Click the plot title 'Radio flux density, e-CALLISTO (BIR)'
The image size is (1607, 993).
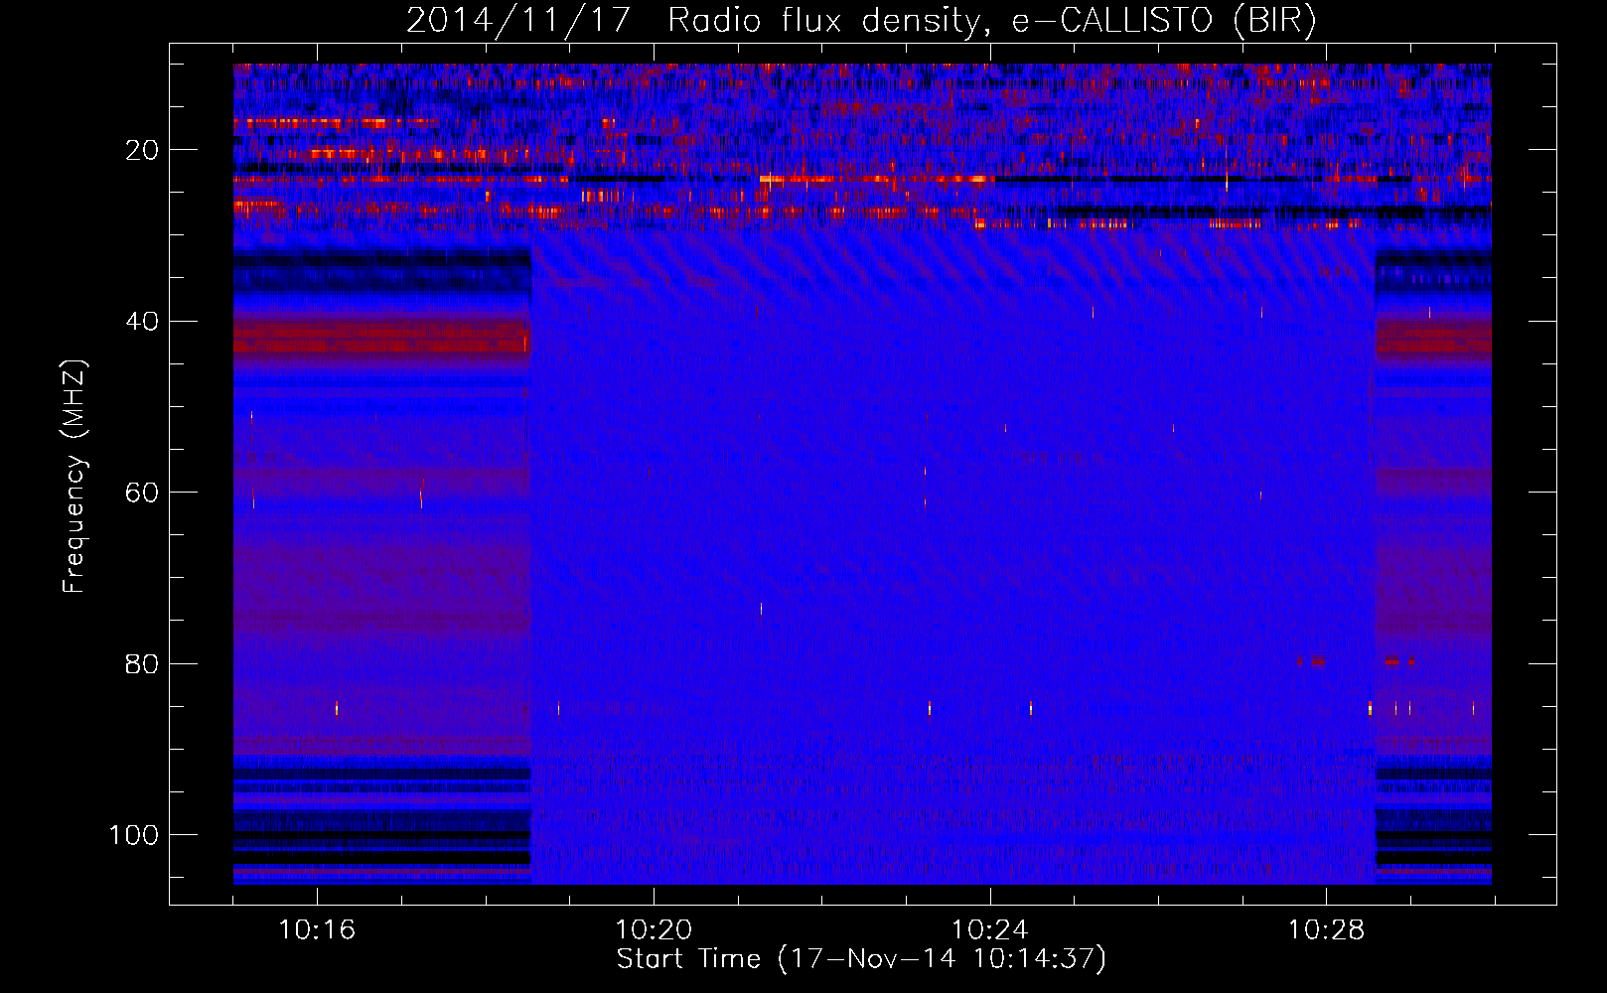(x=991, y=21)
